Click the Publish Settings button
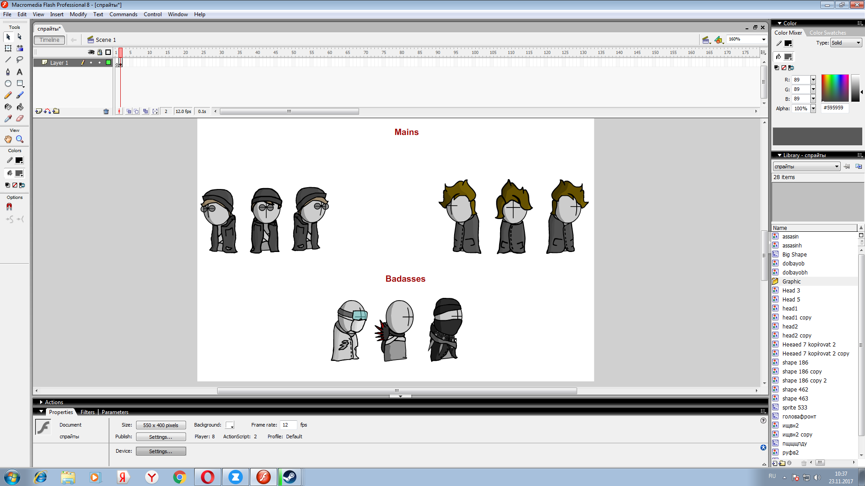This screenshot has height=486, width=865. [161, 437]
